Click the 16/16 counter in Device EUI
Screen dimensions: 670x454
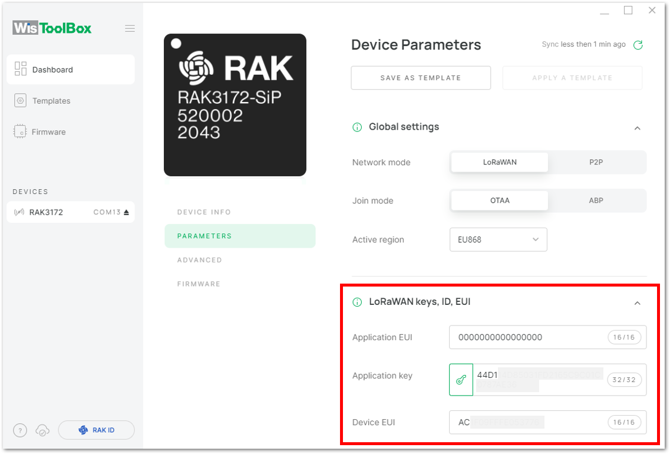[624, 422]
